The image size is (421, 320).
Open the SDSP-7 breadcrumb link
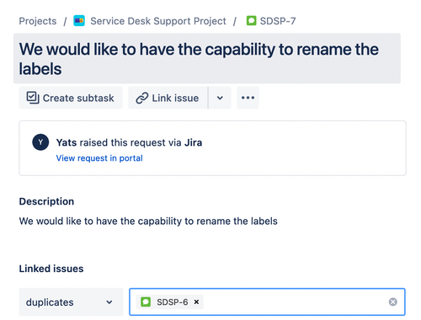pos(278,21)
